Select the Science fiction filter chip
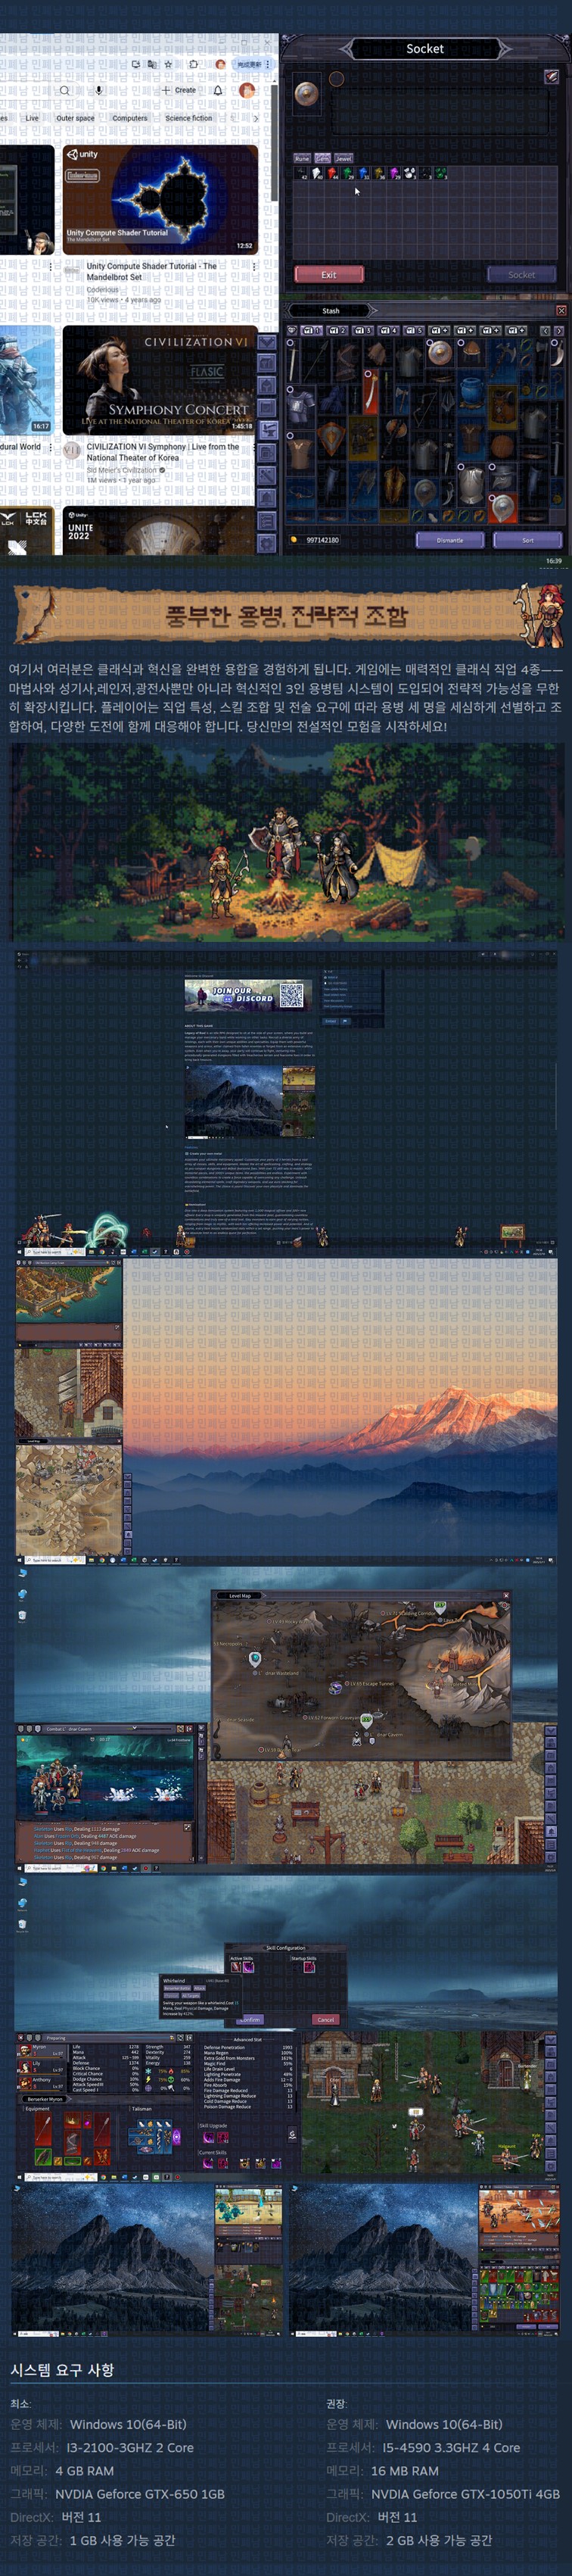Screen dimensions: 572x2576 click(188, 118)
